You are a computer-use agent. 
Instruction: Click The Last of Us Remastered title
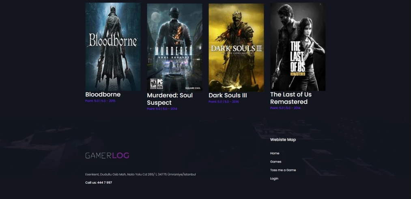point(291,98)
